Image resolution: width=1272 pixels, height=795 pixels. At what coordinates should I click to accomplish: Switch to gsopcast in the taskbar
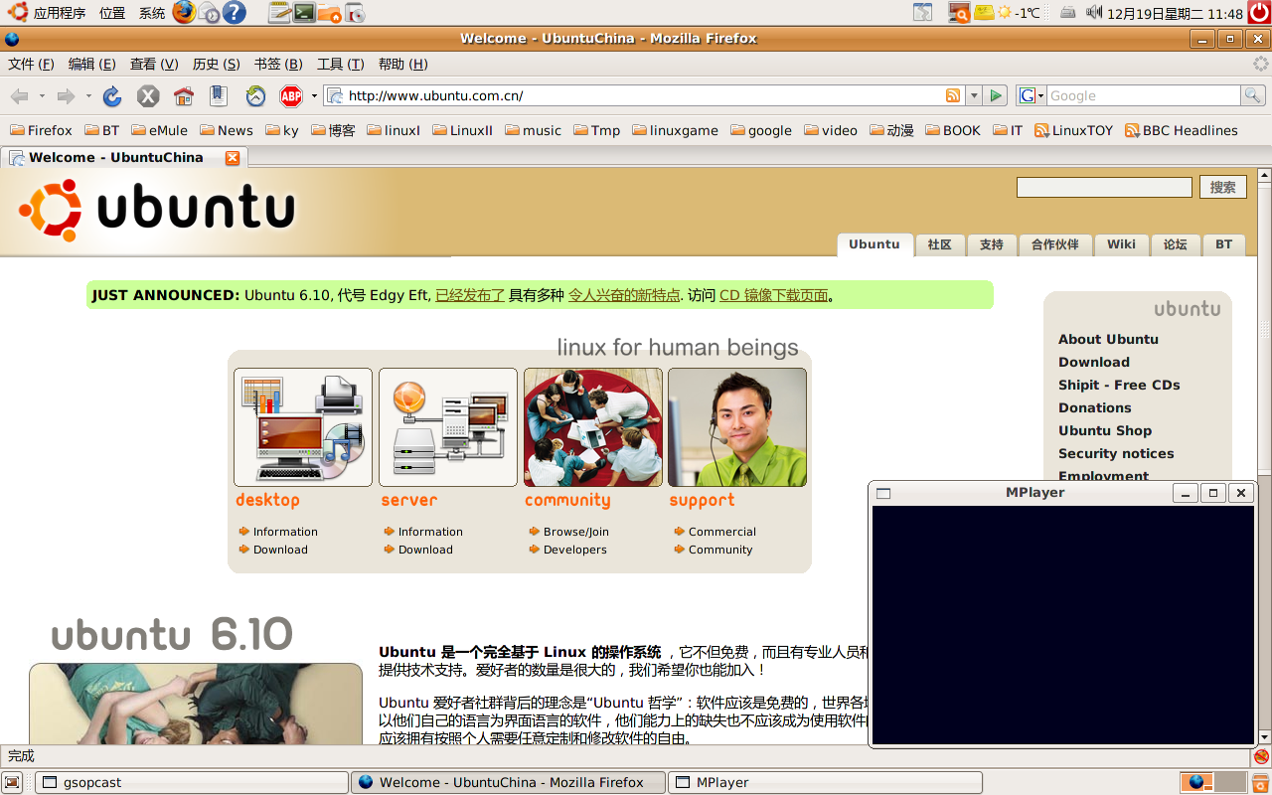point(192,782)
